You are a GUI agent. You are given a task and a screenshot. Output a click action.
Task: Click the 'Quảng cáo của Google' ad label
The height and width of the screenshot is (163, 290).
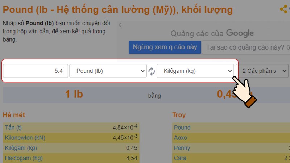[212, 33]
